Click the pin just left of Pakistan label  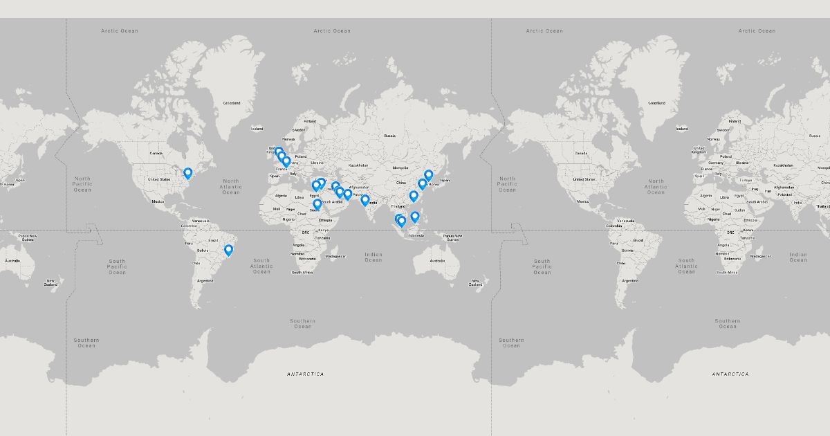click(x=348, y=194)
